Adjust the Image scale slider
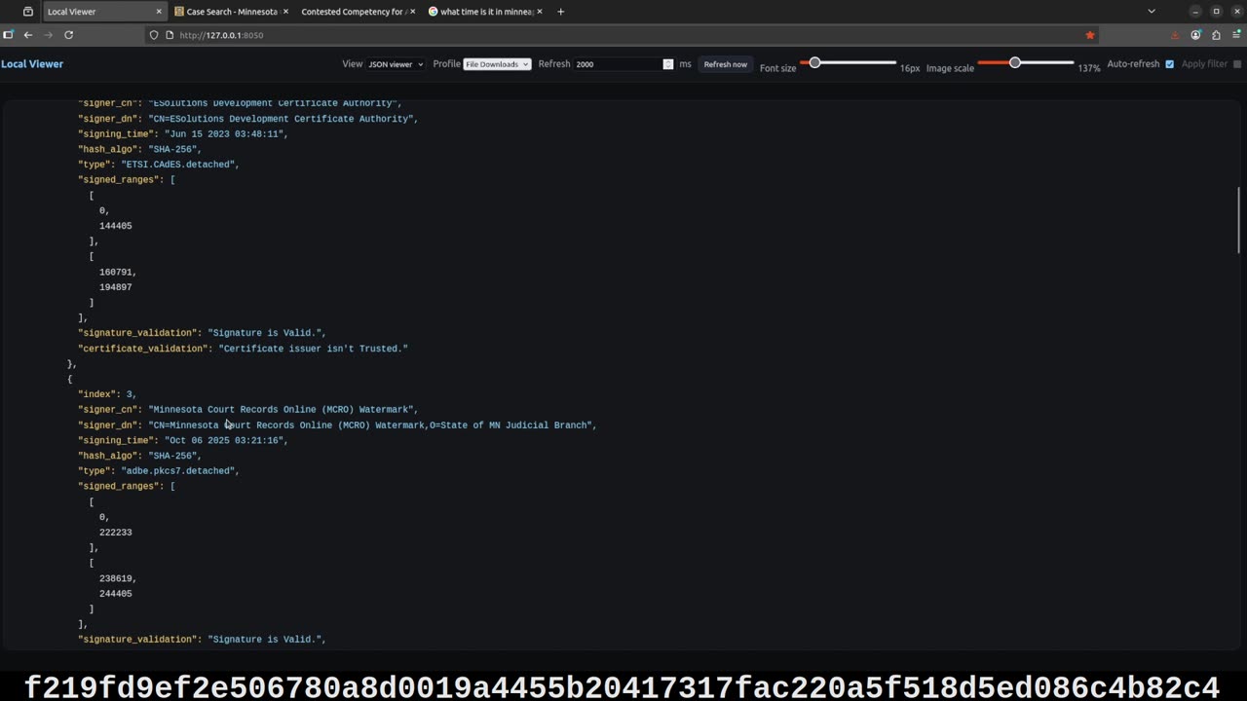Image resolution: width=1247 pixels, height=701 pixels. (1026, 63)
